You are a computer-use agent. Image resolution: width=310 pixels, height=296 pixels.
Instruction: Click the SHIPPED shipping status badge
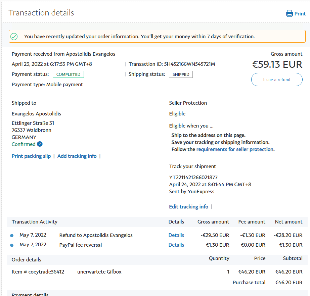click(181, 75)
